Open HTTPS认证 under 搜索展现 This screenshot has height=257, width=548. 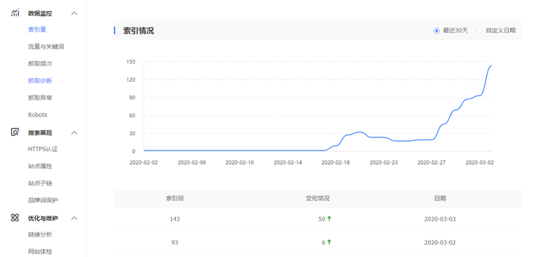point(43,149)
